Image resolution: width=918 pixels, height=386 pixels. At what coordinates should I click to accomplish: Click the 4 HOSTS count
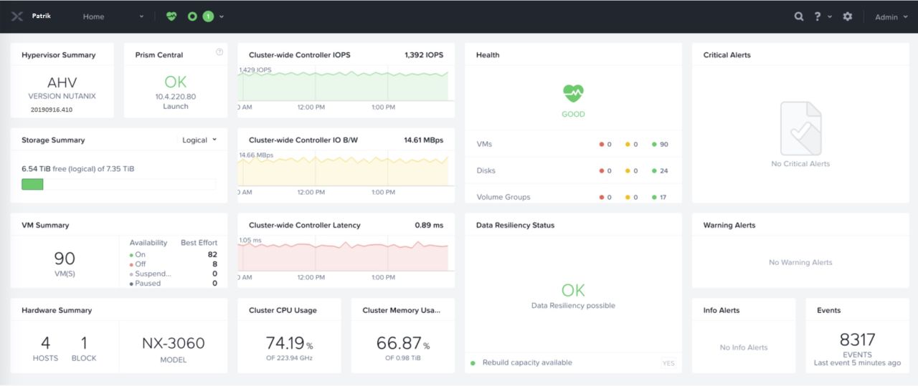[x=45, y=348]
